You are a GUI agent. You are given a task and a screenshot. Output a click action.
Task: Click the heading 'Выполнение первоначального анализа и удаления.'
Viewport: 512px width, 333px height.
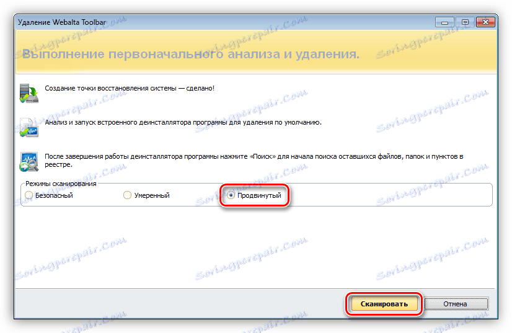click(191, 54)
